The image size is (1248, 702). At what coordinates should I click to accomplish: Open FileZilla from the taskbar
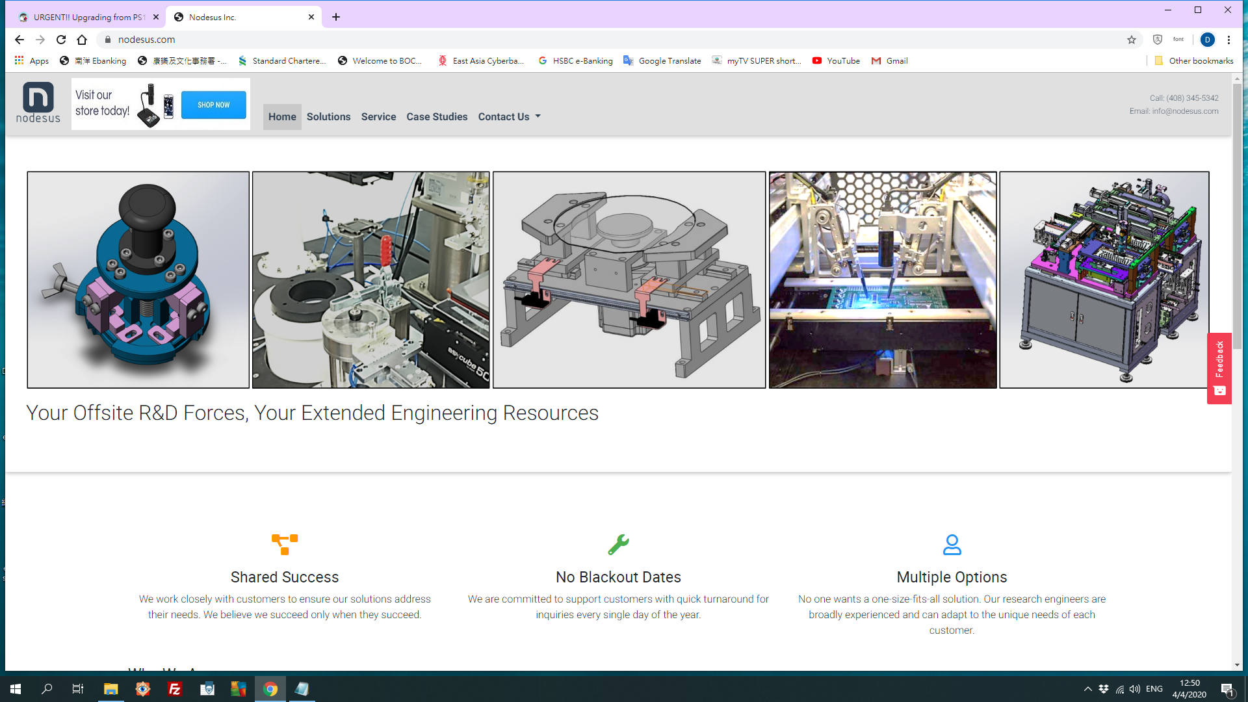(x=174, y=689)
